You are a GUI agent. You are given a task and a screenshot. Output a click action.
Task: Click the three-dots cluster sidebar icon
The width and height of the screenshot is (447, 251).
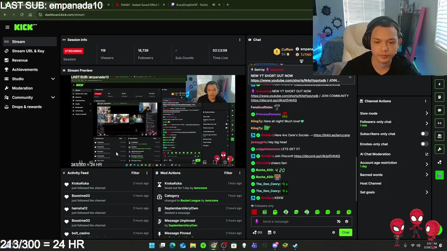[x=440, y=162]
